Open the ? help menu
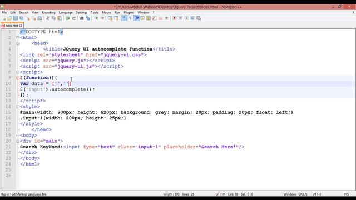Screen dimensions: 356x200 pos(154,12)
